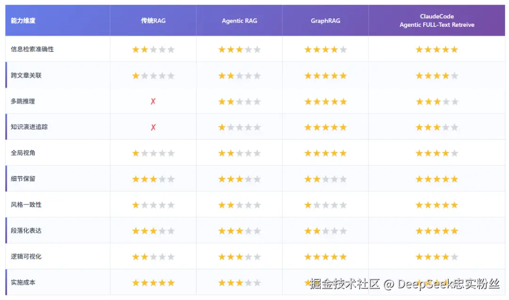Click the ClaudeCode Agentic FULL-Text Retreive header
Viewport: 509px width, 300px height.
(437, 20)
